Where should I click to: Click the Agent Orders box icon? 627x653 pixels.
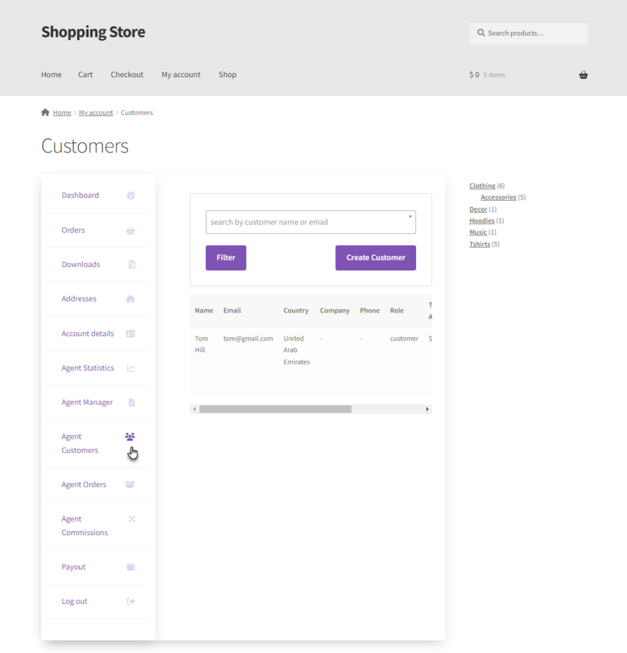pos(130,485)
